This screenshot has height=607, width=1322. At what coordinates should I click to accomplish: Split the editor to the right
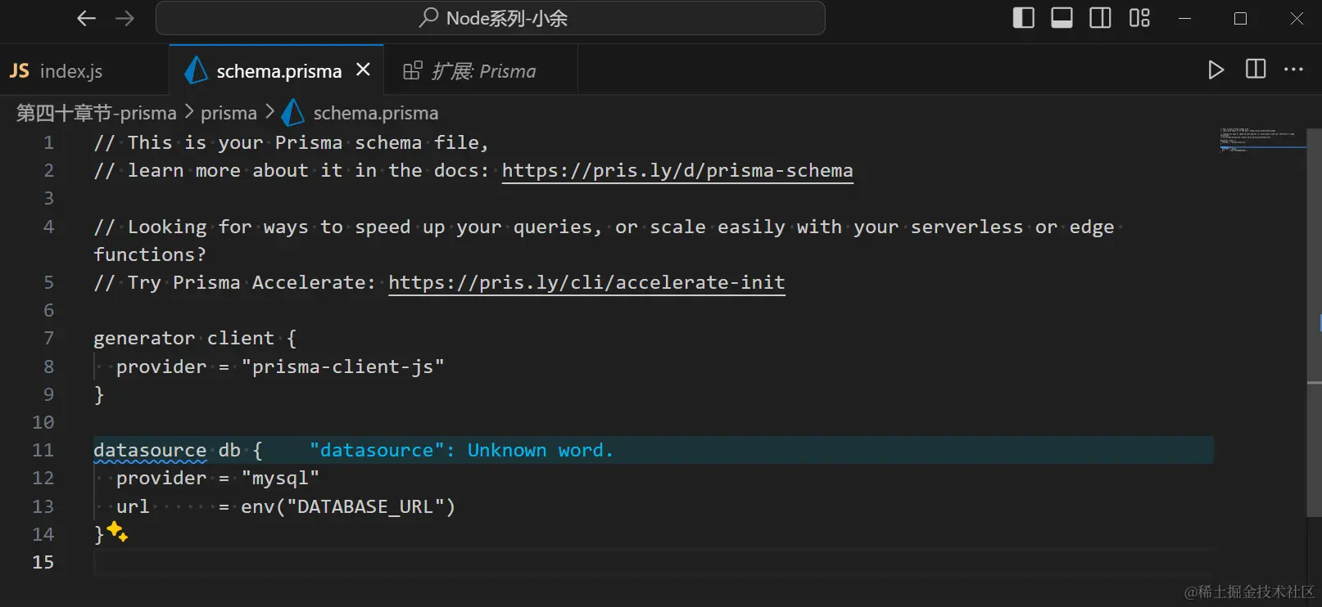[x=1256, y=70]
